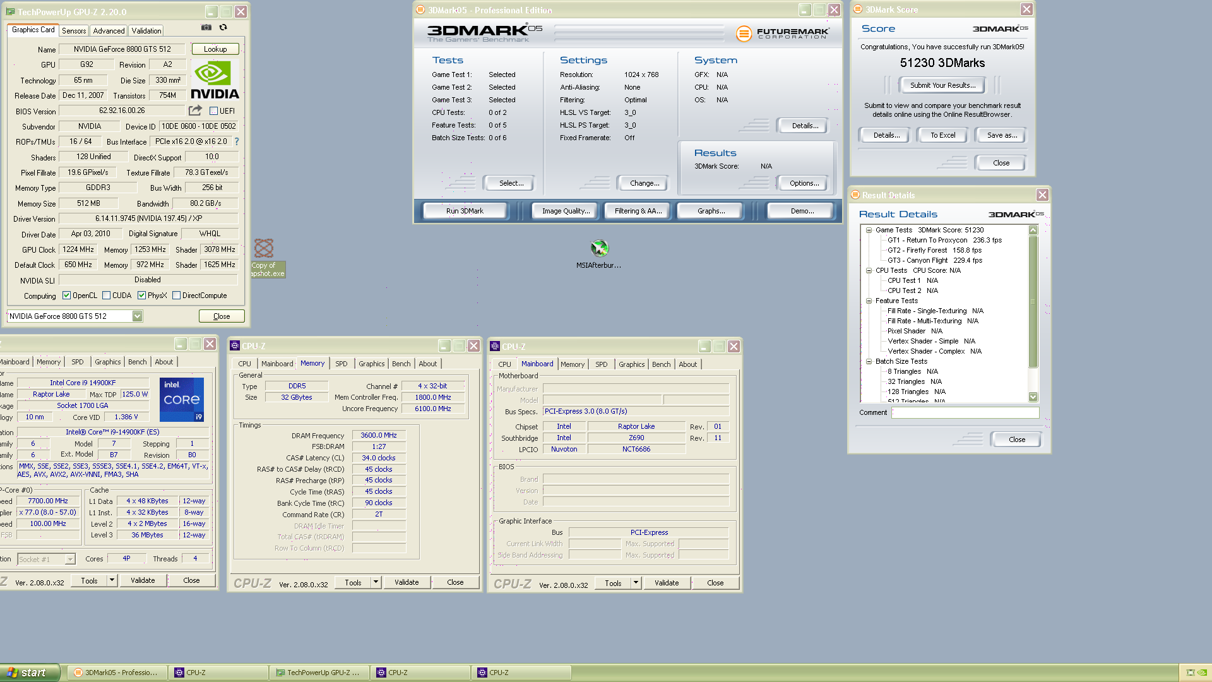This screenshot has width=1212, height=682.
Task: Export score with To Excel button
Action: tap(942, 135)
